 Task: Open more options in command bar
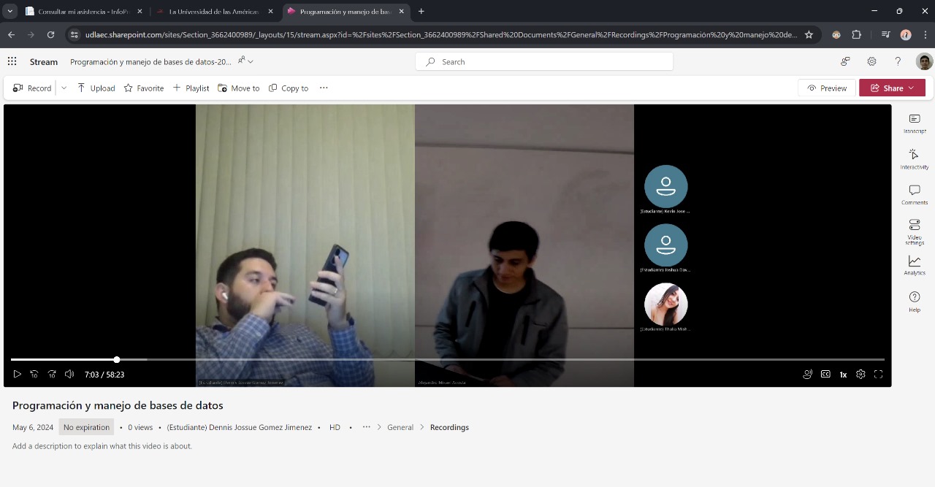[x=324, y=88]
